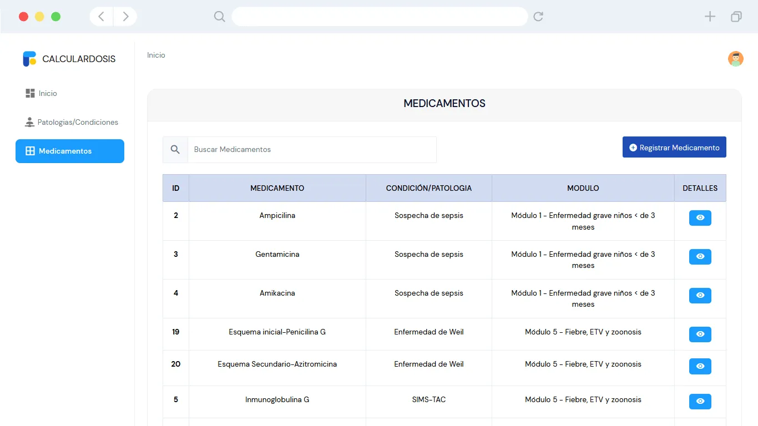
Task: Click browser back arrow
Action: coord(102,17)
